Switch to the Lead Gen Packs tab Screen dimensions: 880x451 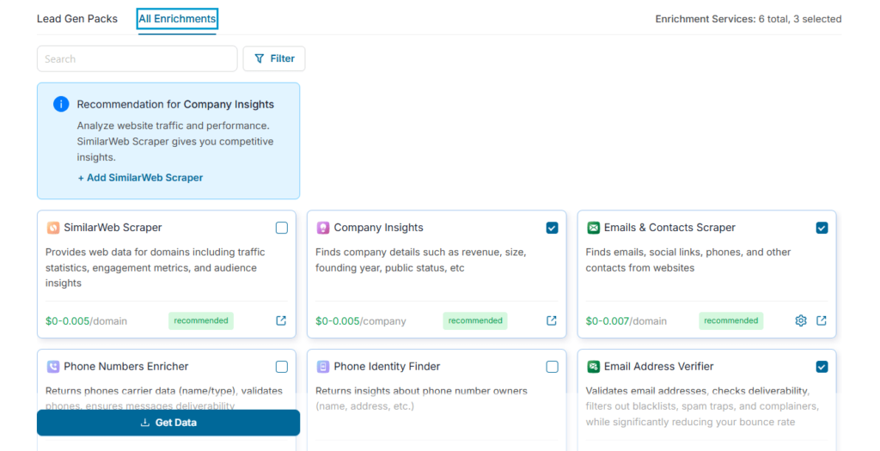point(76,19)
